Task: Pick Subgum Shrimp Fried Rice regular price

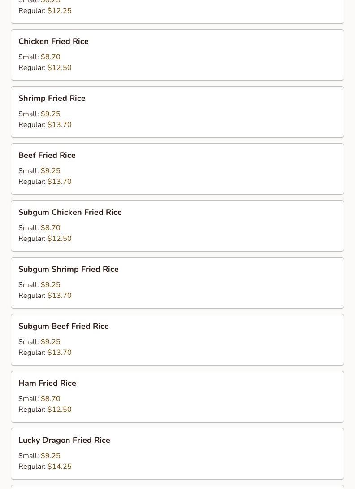Action: pos(59,296)
